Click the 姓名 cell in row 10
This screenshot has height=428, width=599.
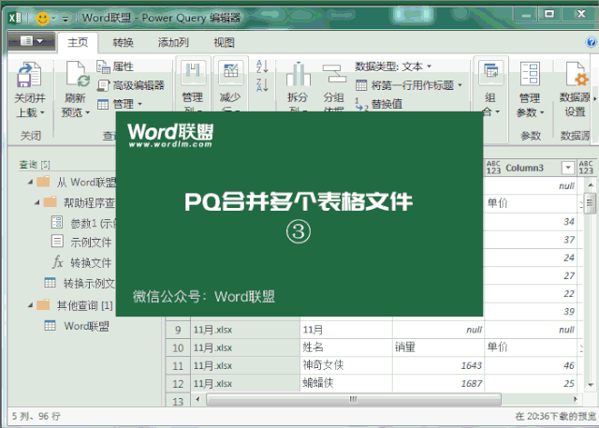(346, 347)
